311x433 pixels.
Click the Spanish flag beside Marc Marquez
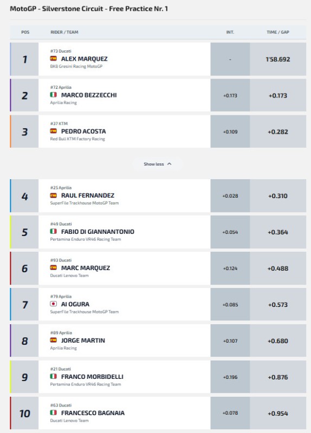(x=53, y=267)
